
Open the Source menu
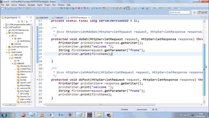14,5
